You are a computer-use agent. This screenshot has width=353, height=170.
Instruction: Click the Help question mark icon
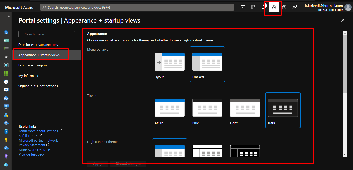click(x=284, y=7)
